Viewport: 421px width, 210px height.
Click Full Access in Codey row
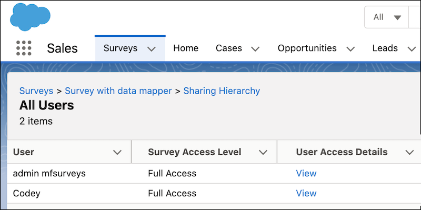172,193
